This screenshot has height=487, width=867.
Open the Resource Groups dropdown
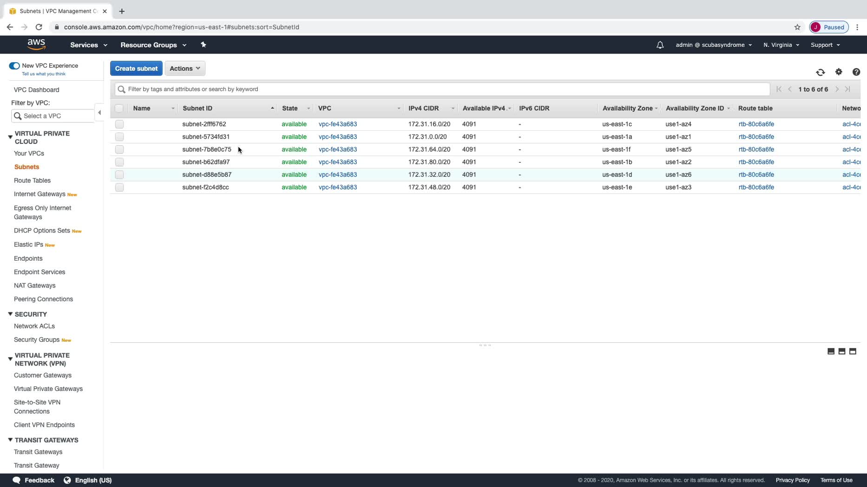(x=153, y=45)
